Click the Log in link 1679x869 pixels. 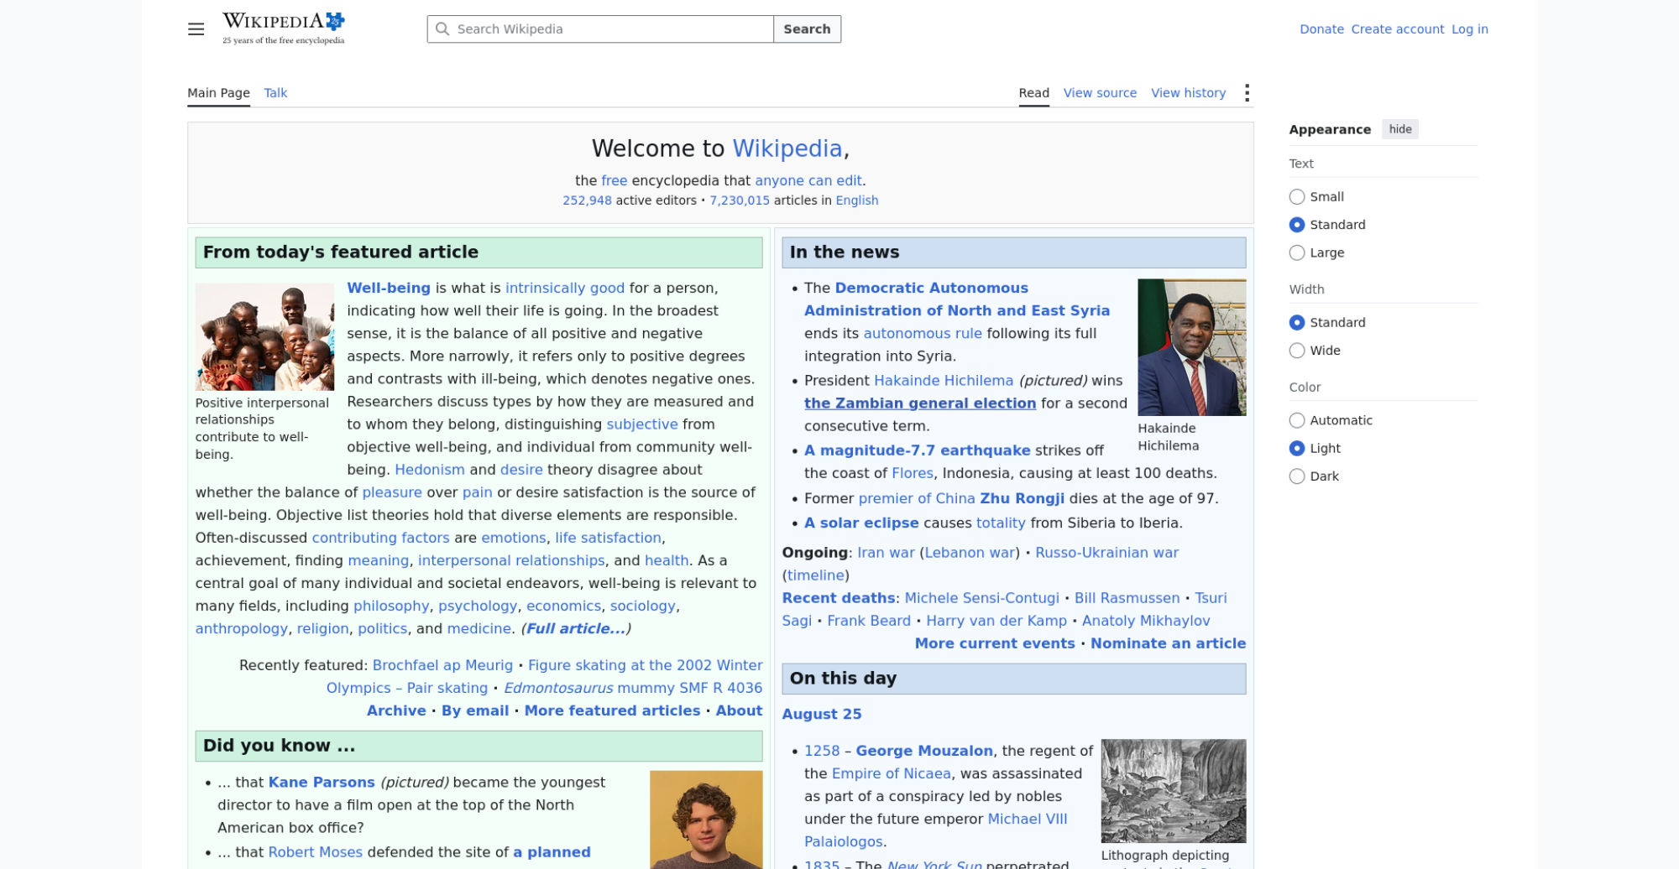click(1470, 29)
